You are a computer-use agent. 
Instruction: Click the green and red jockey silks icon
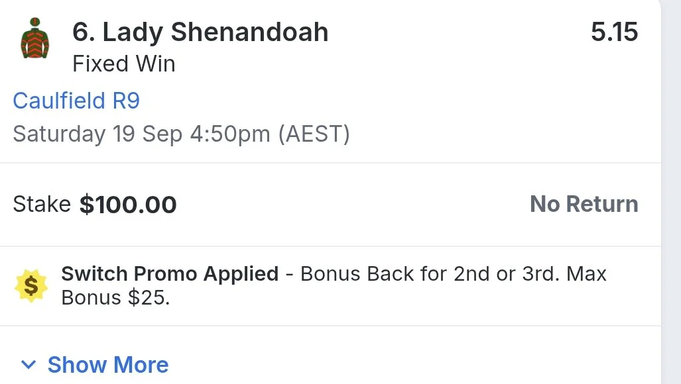tap(34, 38)
